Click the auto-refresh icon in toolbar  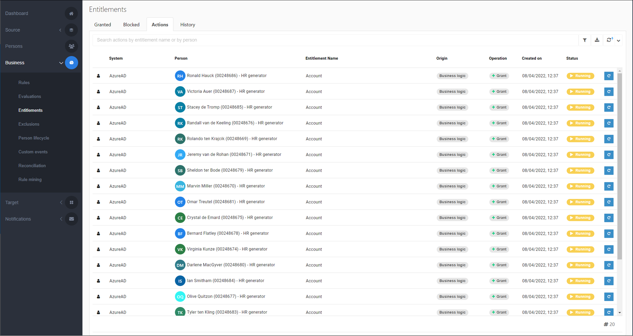click(x=609, y=40)
